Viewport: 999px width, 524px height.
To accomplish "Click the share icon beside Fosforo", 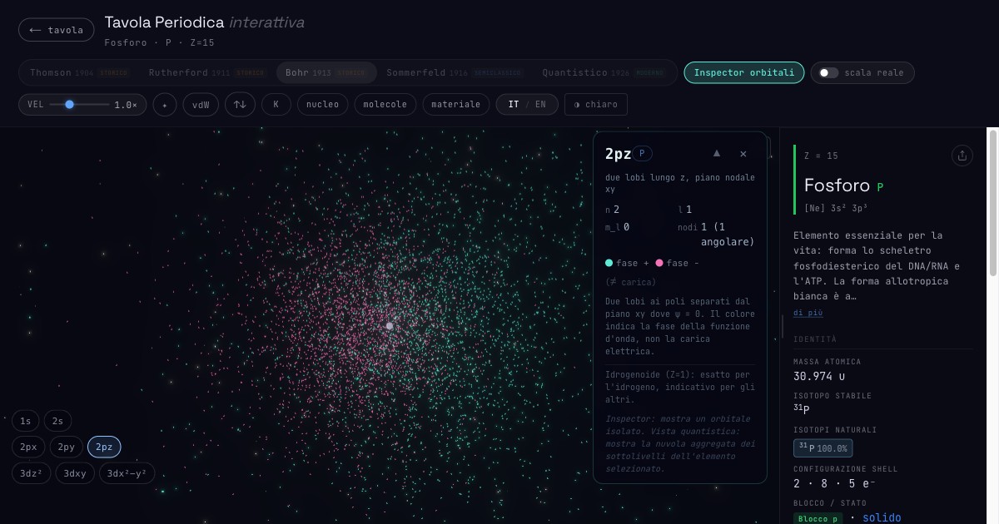I will [x=962, y=156].
